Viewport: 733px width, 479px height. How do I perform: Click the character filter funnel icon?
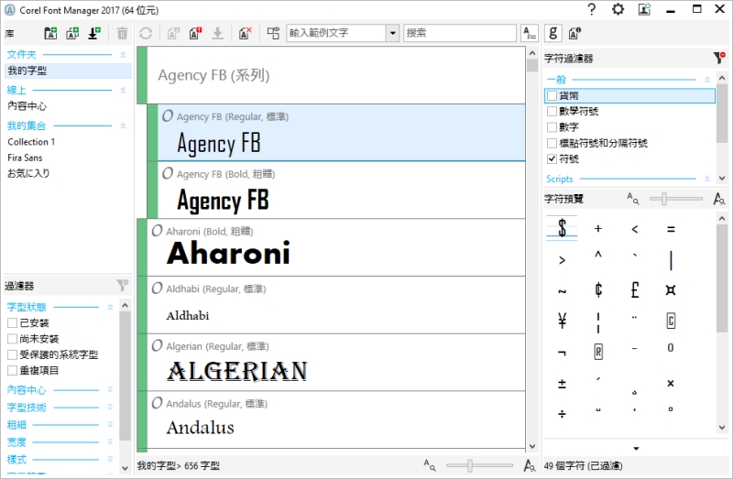pyautogui.click(x=719, y=58)
